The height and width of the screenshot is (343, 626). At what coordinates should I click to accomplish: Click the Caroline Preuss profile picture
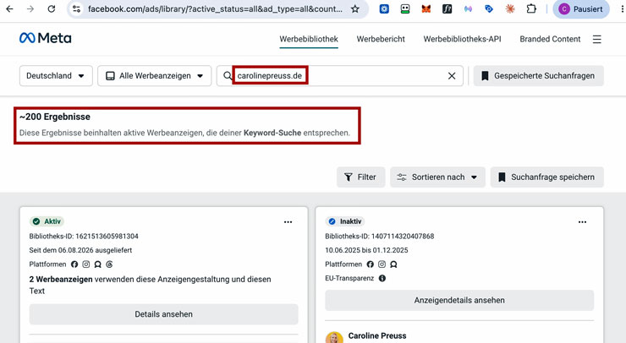pos(334,337)
